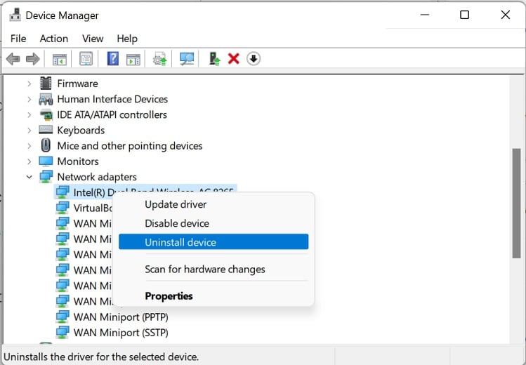Open the Help menu
Image resolution: width=526 pixels, height=365 pixels.
(127, 39)
